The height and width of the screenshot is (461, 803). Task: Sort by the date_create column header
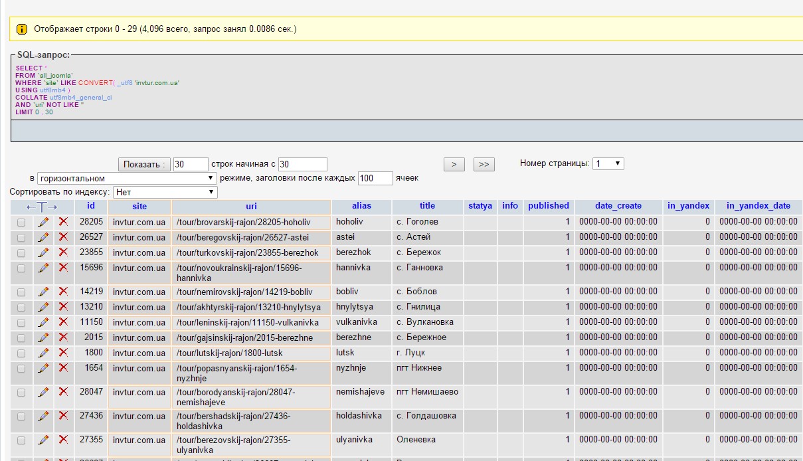tap(618, 206)
